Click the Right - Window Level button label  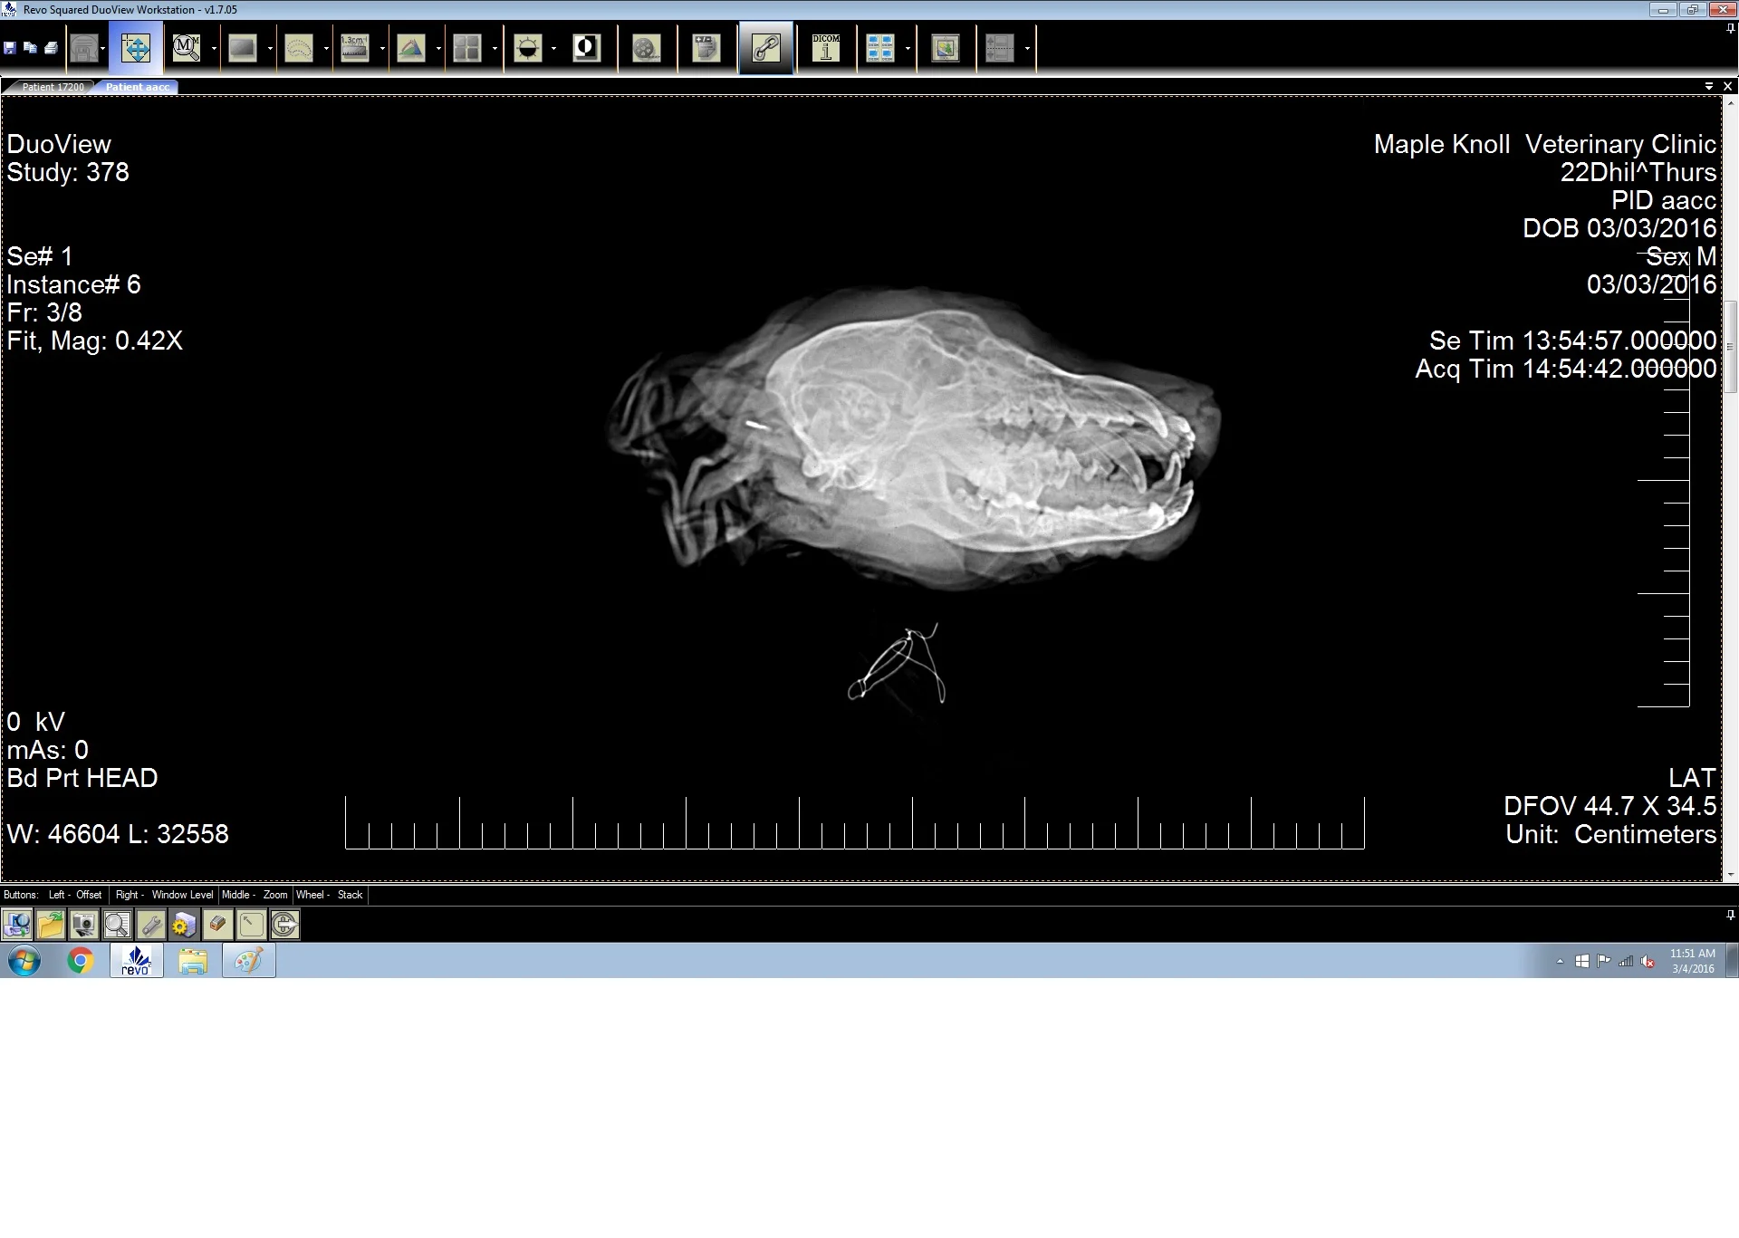click(x=164, y=895)
